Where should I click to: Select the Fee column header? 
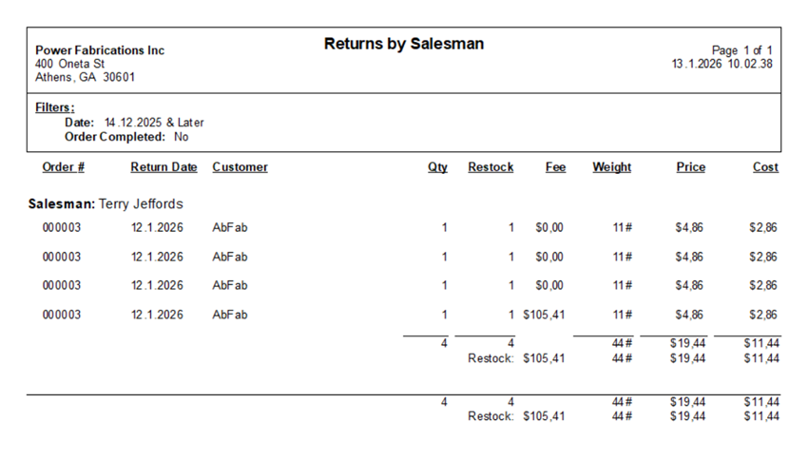(x=555, y=167)
